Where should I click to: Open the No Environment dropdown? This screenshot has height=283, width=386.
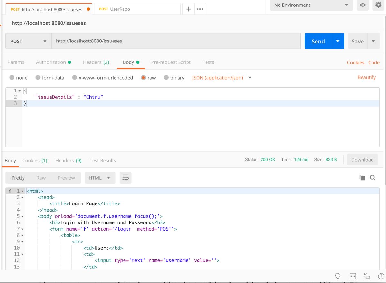click(x=311, y=5)
